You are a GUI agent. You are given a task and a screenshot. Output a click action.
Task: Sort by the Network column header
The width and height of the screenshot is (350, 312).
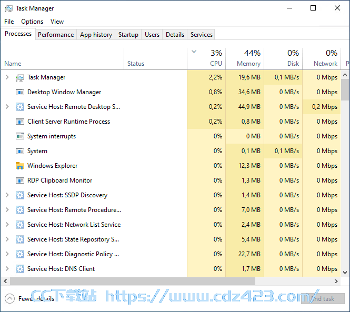point(322,59)
